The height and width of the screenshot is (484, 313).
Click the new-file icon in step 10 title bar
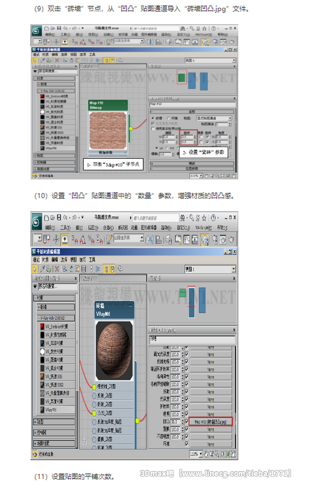[x=46, y=217]
